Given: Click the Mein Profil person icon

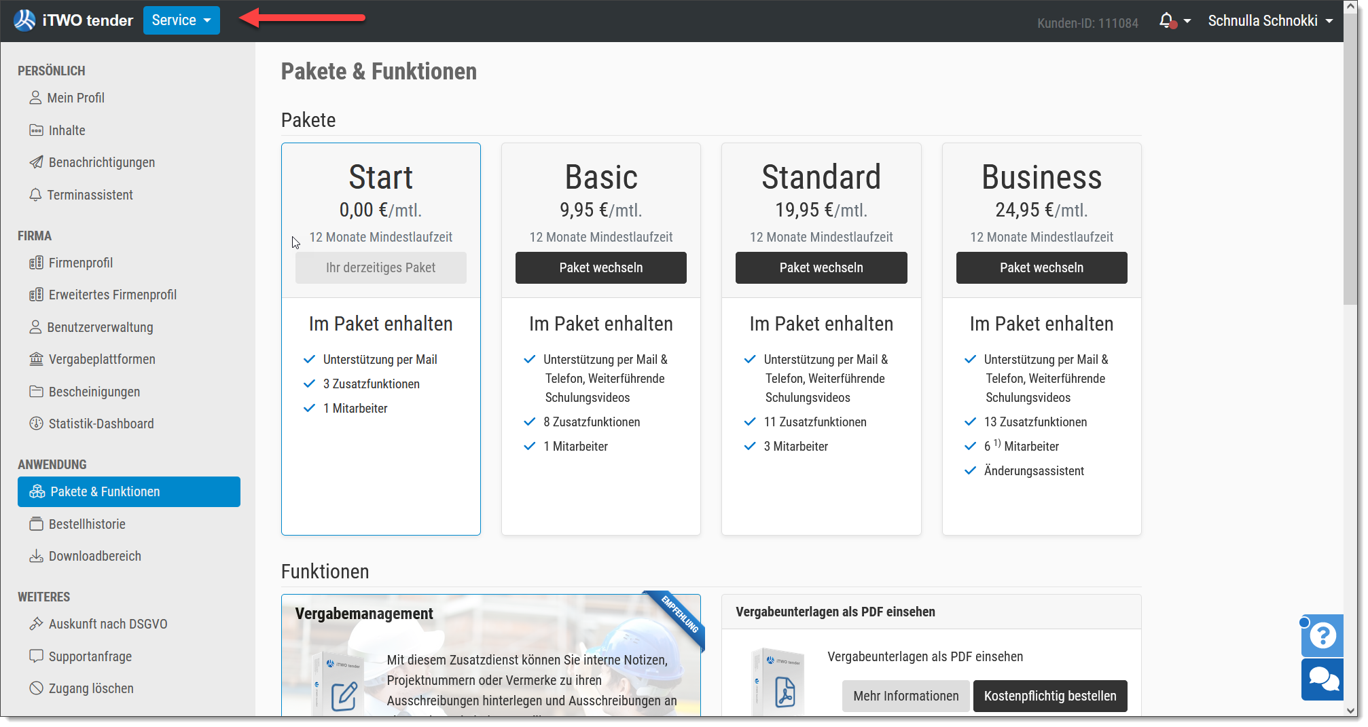Looking at the screenshot, I should pos(35,98).
